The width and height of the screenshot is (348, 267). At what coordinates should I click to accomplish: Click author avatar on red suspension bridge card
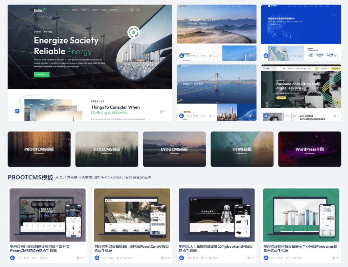coord(182,116)
